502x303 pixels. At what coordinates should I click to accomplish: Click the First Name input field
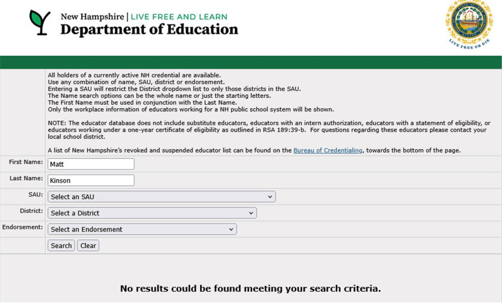[91, 164]
